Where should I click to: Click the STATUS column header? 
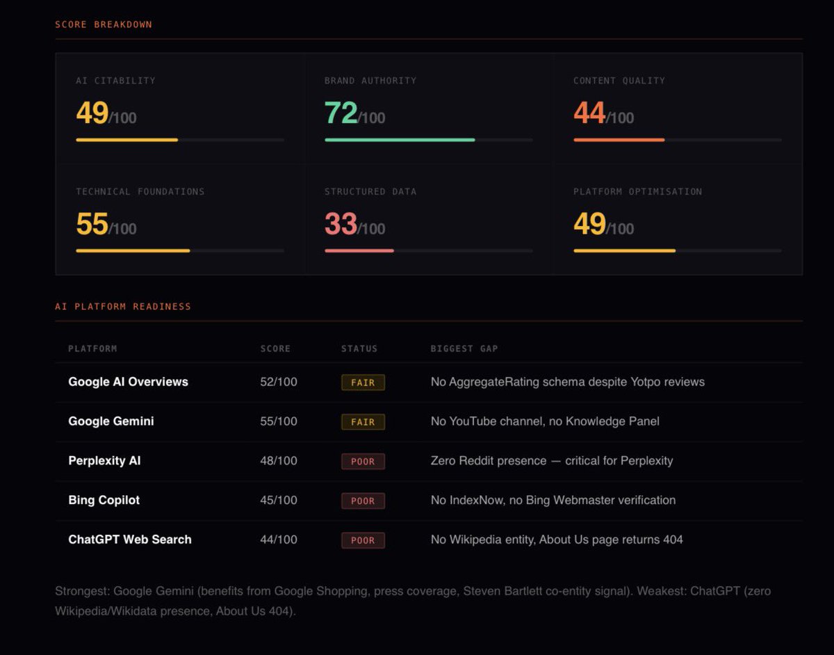coord(359,348)
